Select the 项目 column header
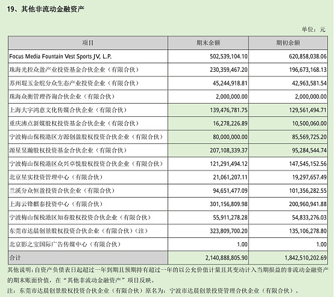 click(x=88, y=43)
